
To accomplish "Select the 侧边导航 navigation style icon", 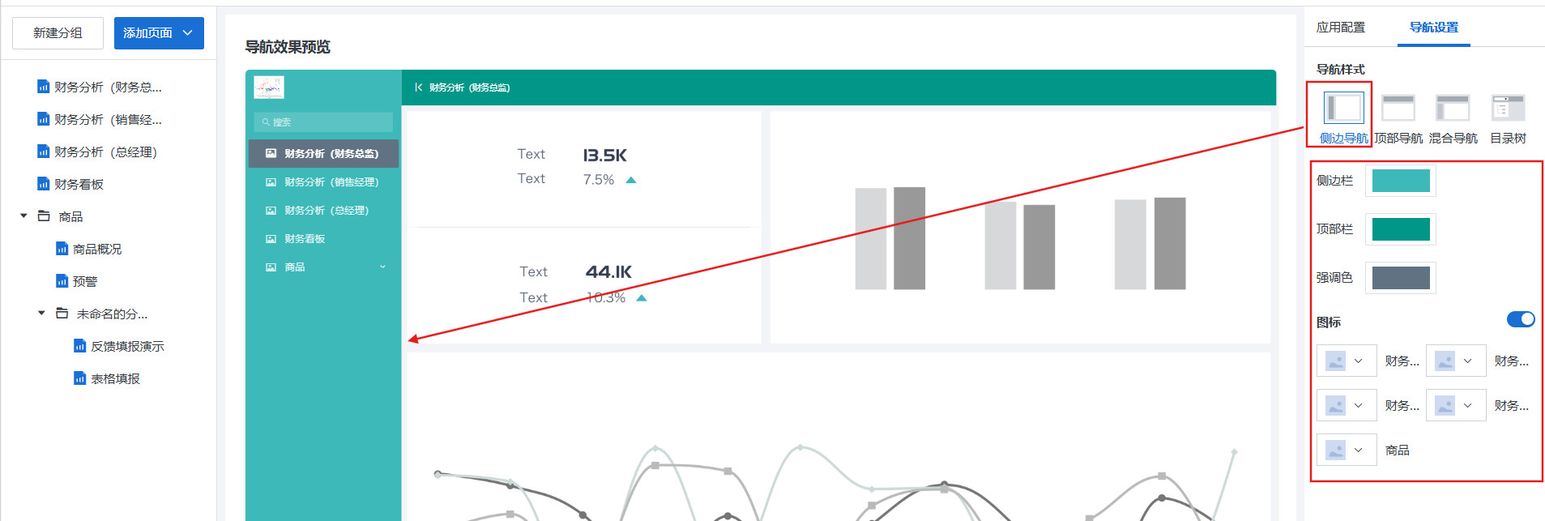I will [1343, 108].
